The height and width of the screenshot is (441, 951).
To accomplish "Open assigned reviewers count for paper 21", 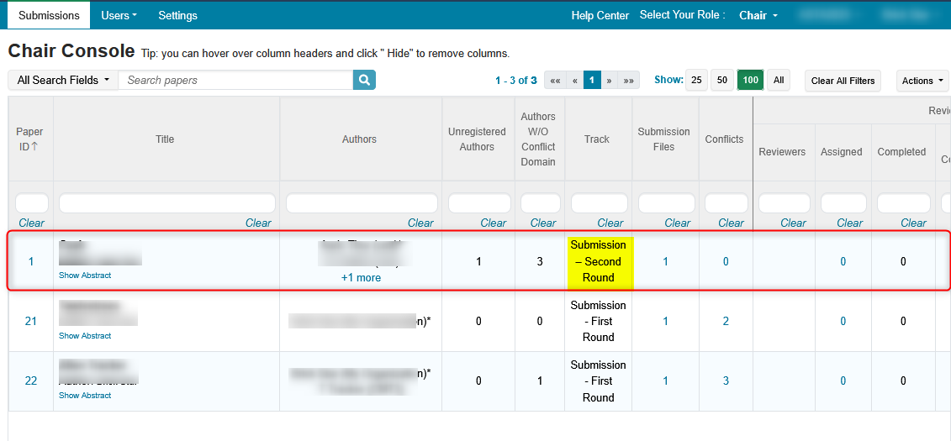I will coord(843,321).
